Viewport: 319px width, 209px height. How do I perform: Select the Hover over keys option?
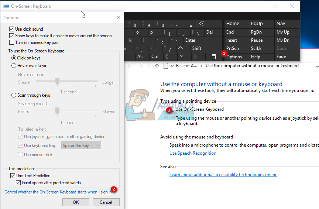pyautogui.click(x=14, y=66)
